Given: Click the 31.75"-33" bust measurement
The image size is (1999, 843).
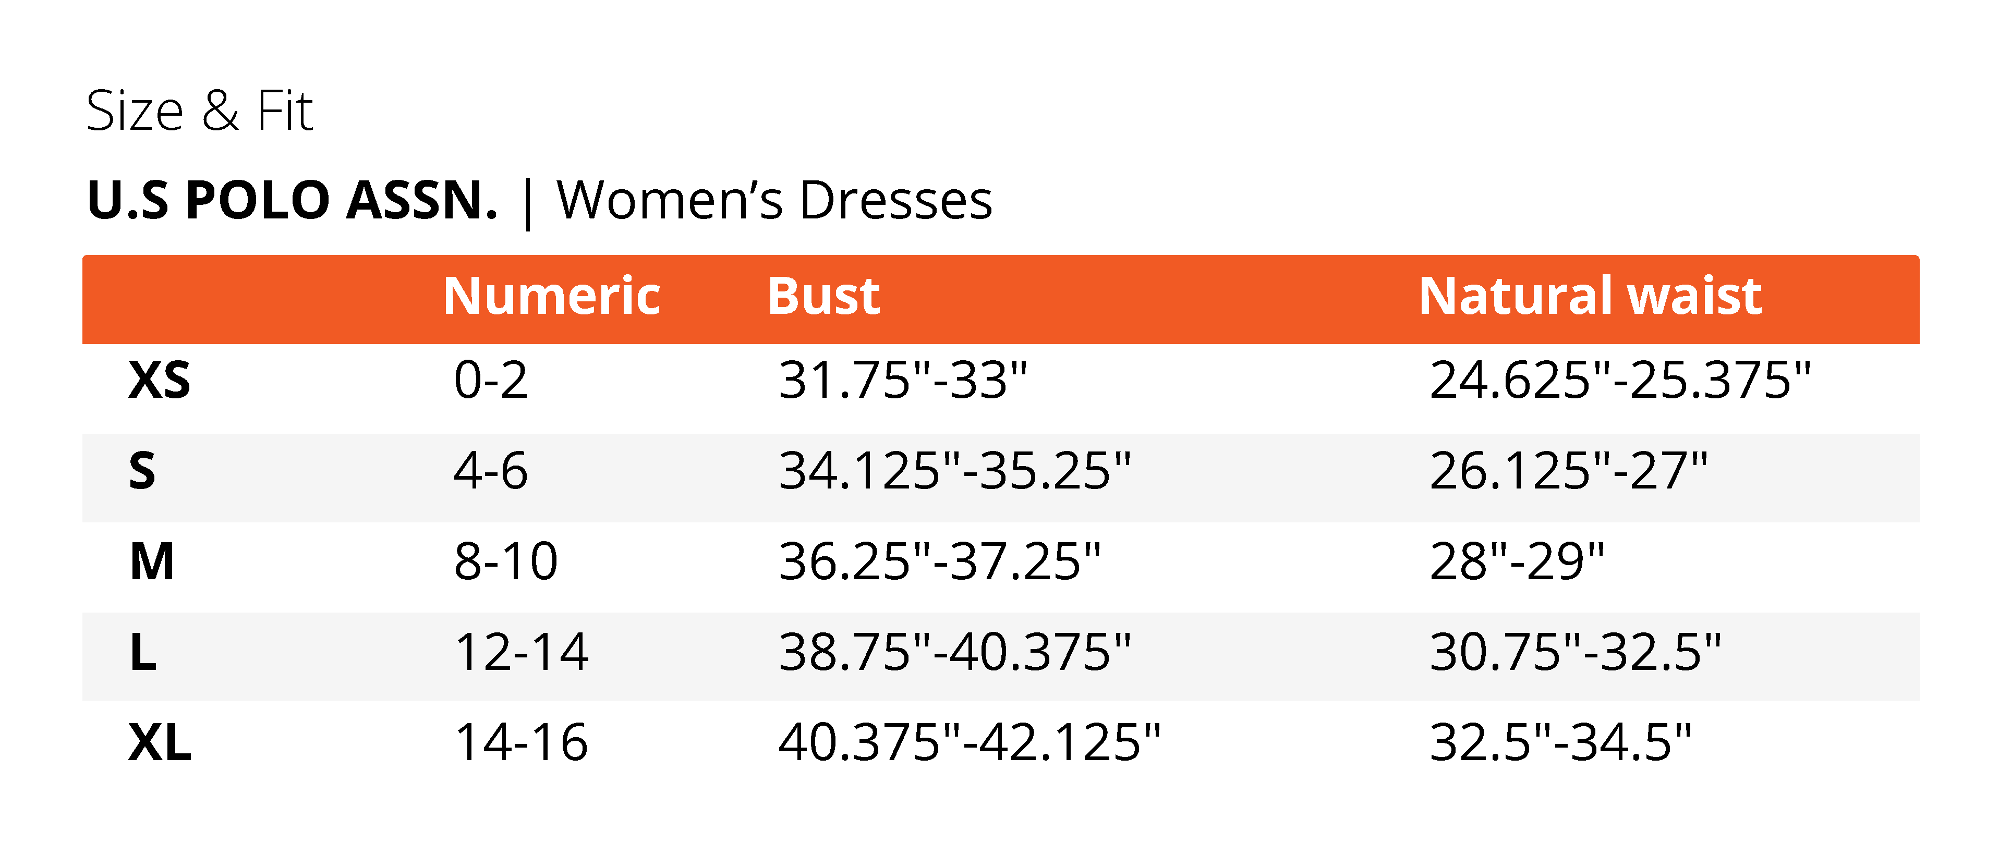Looking at the screenshot, I should click(x=903, y=381).
